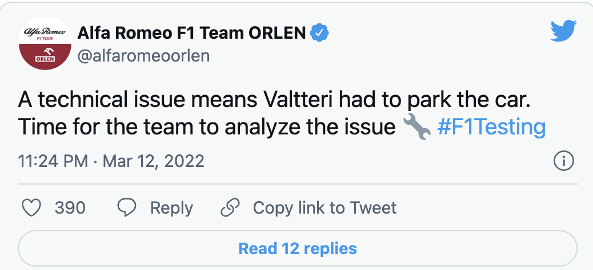Click the Mar 12, 2022 date

click(153, 161)
